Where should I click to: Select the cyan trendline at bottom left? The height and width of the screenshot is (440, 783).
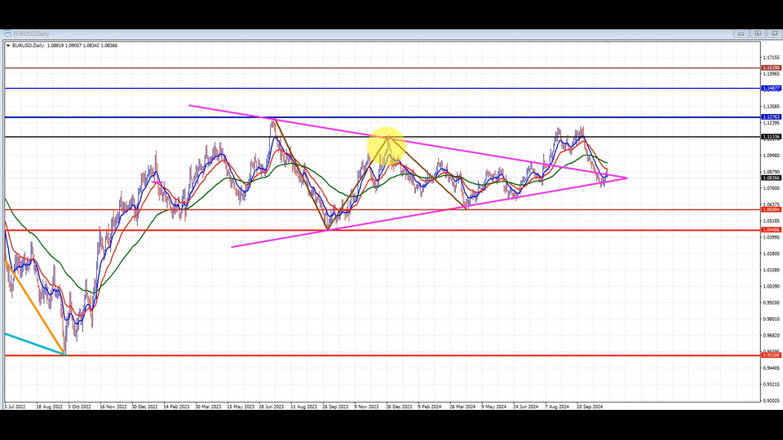[x=35, y=344]
